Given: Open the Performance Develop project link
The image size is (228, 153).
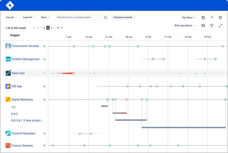Looking at the screenshot, I should point(25,46).
